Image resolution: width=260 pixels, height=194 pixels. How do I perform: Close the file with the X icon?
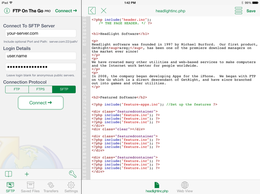104,11
